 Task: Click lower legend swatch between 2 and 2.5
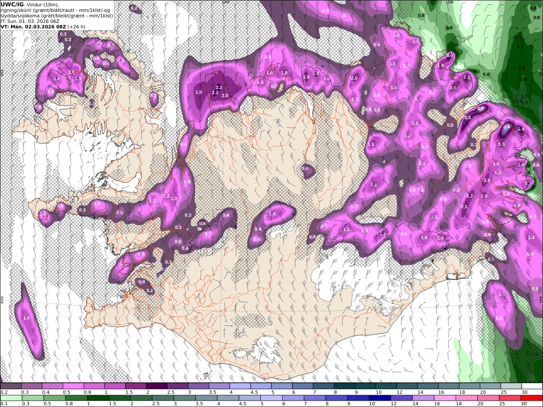click(x=141, y=398)
